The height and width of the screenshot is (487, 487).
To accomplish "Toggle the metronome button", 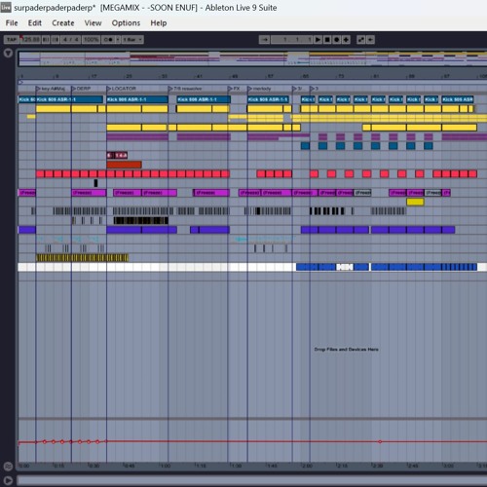I will [x=108, y=40].
